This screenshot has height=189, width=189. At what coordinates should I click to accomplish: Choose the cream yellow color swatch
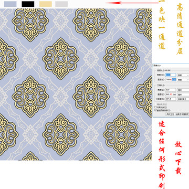click(x=46, y=4)
